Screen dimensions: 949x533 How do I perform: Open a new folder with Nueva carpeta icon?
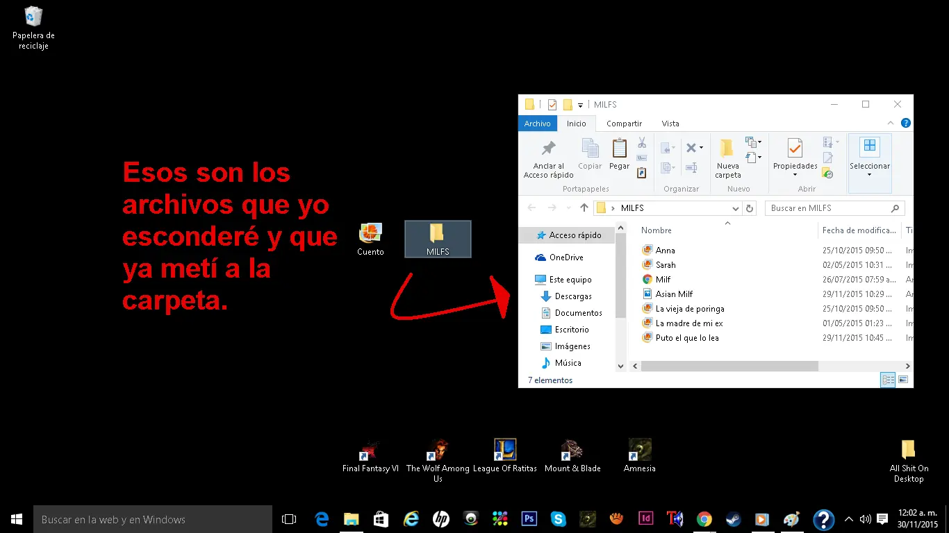click(727, 156)
